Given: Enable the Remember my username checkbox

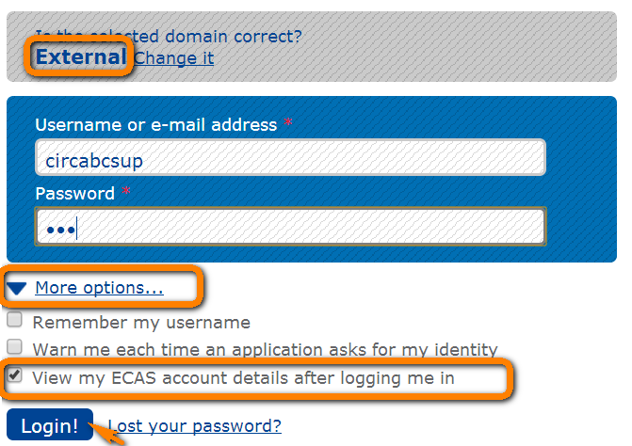Looking at the screenshot, I should click(15, 322).
